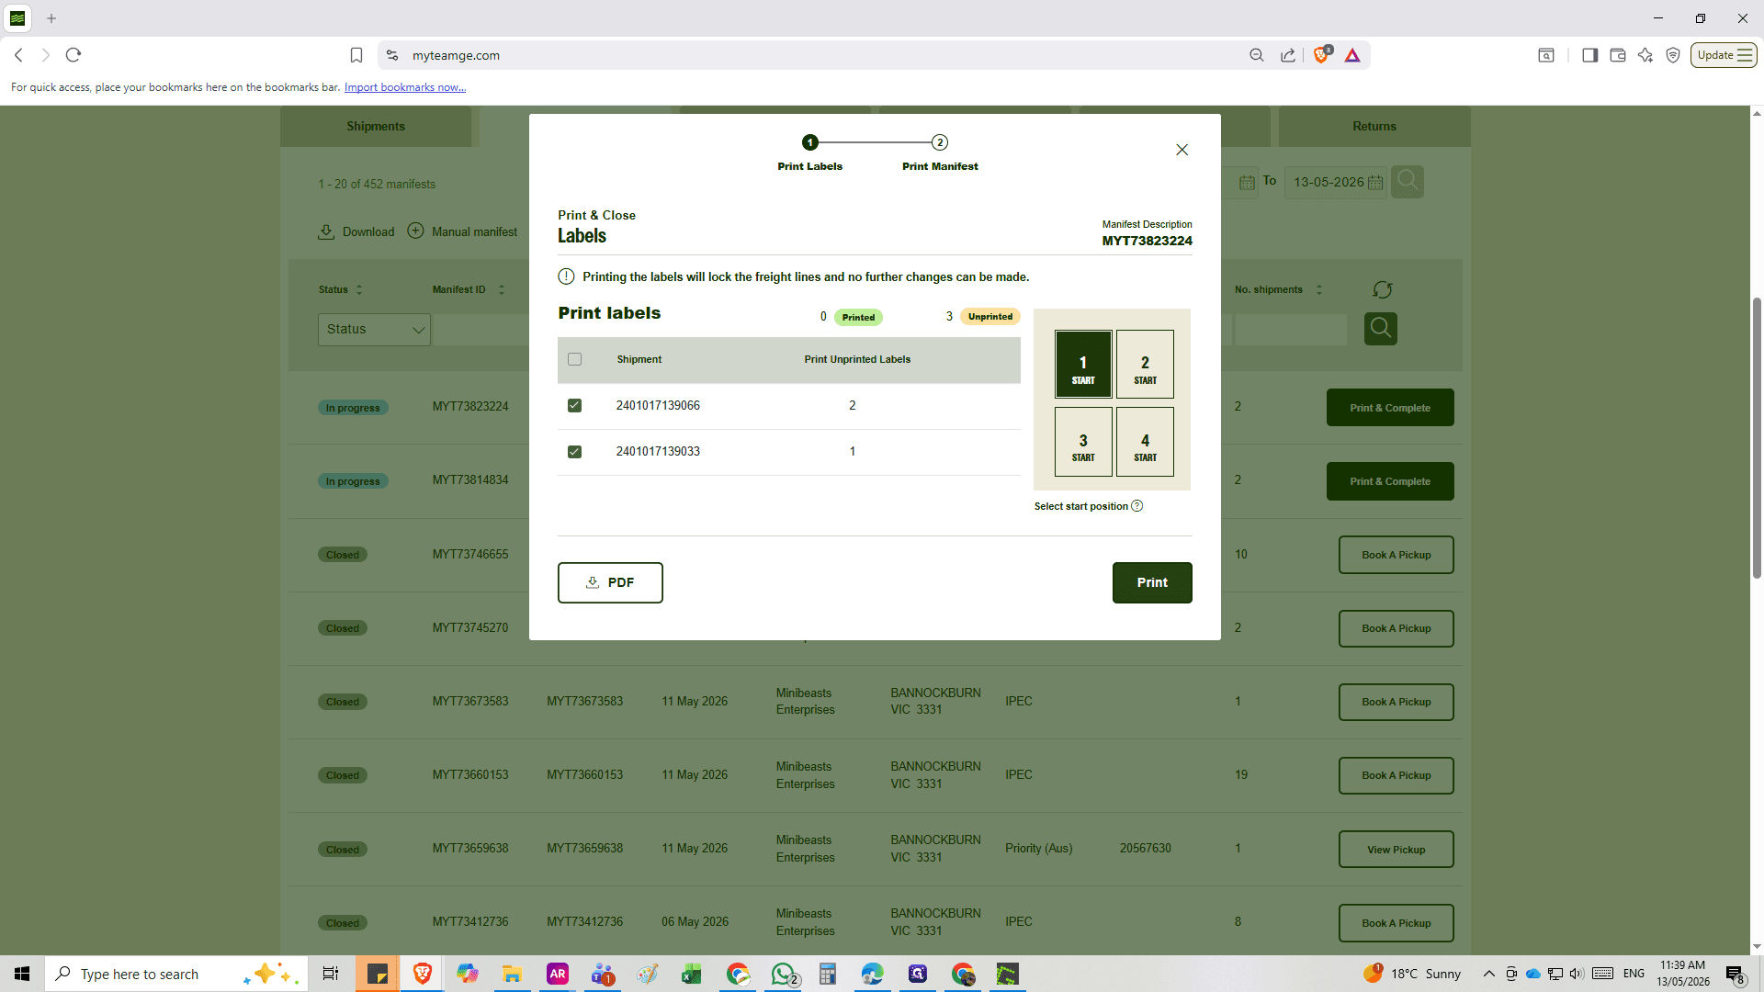Select label start position 1
1764x992 pixels.
click(1083, 364)
